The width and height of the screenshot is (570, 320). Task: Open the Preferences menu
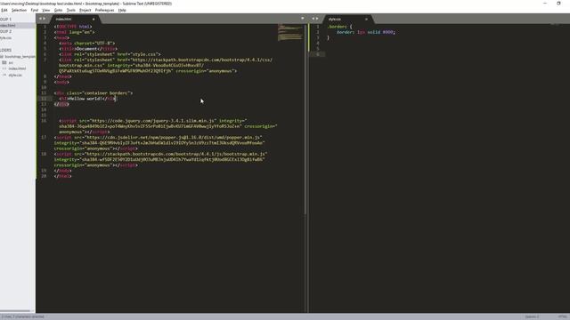click(104, 10)
